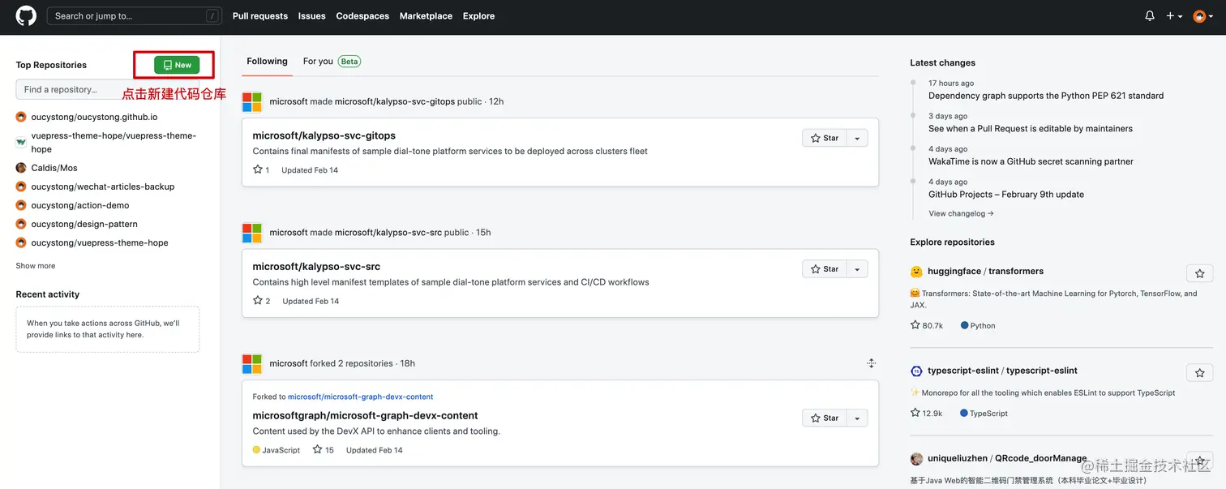The width and height of the screenshot is (1226, 489).
Task: Open WakaTime secret scanning partner entry
Action: click(1031, 161)
